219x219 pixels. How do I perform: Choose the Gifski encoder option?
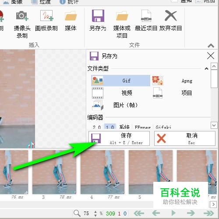point(163,127)
